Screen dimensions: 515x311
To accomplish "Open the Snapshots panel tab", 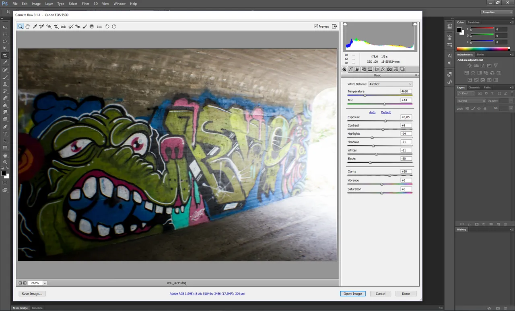I will click(x=402, y=70).
